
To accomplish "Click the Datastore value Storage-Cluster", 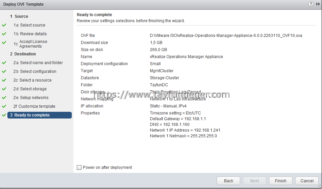I will (x=164, y=78).
